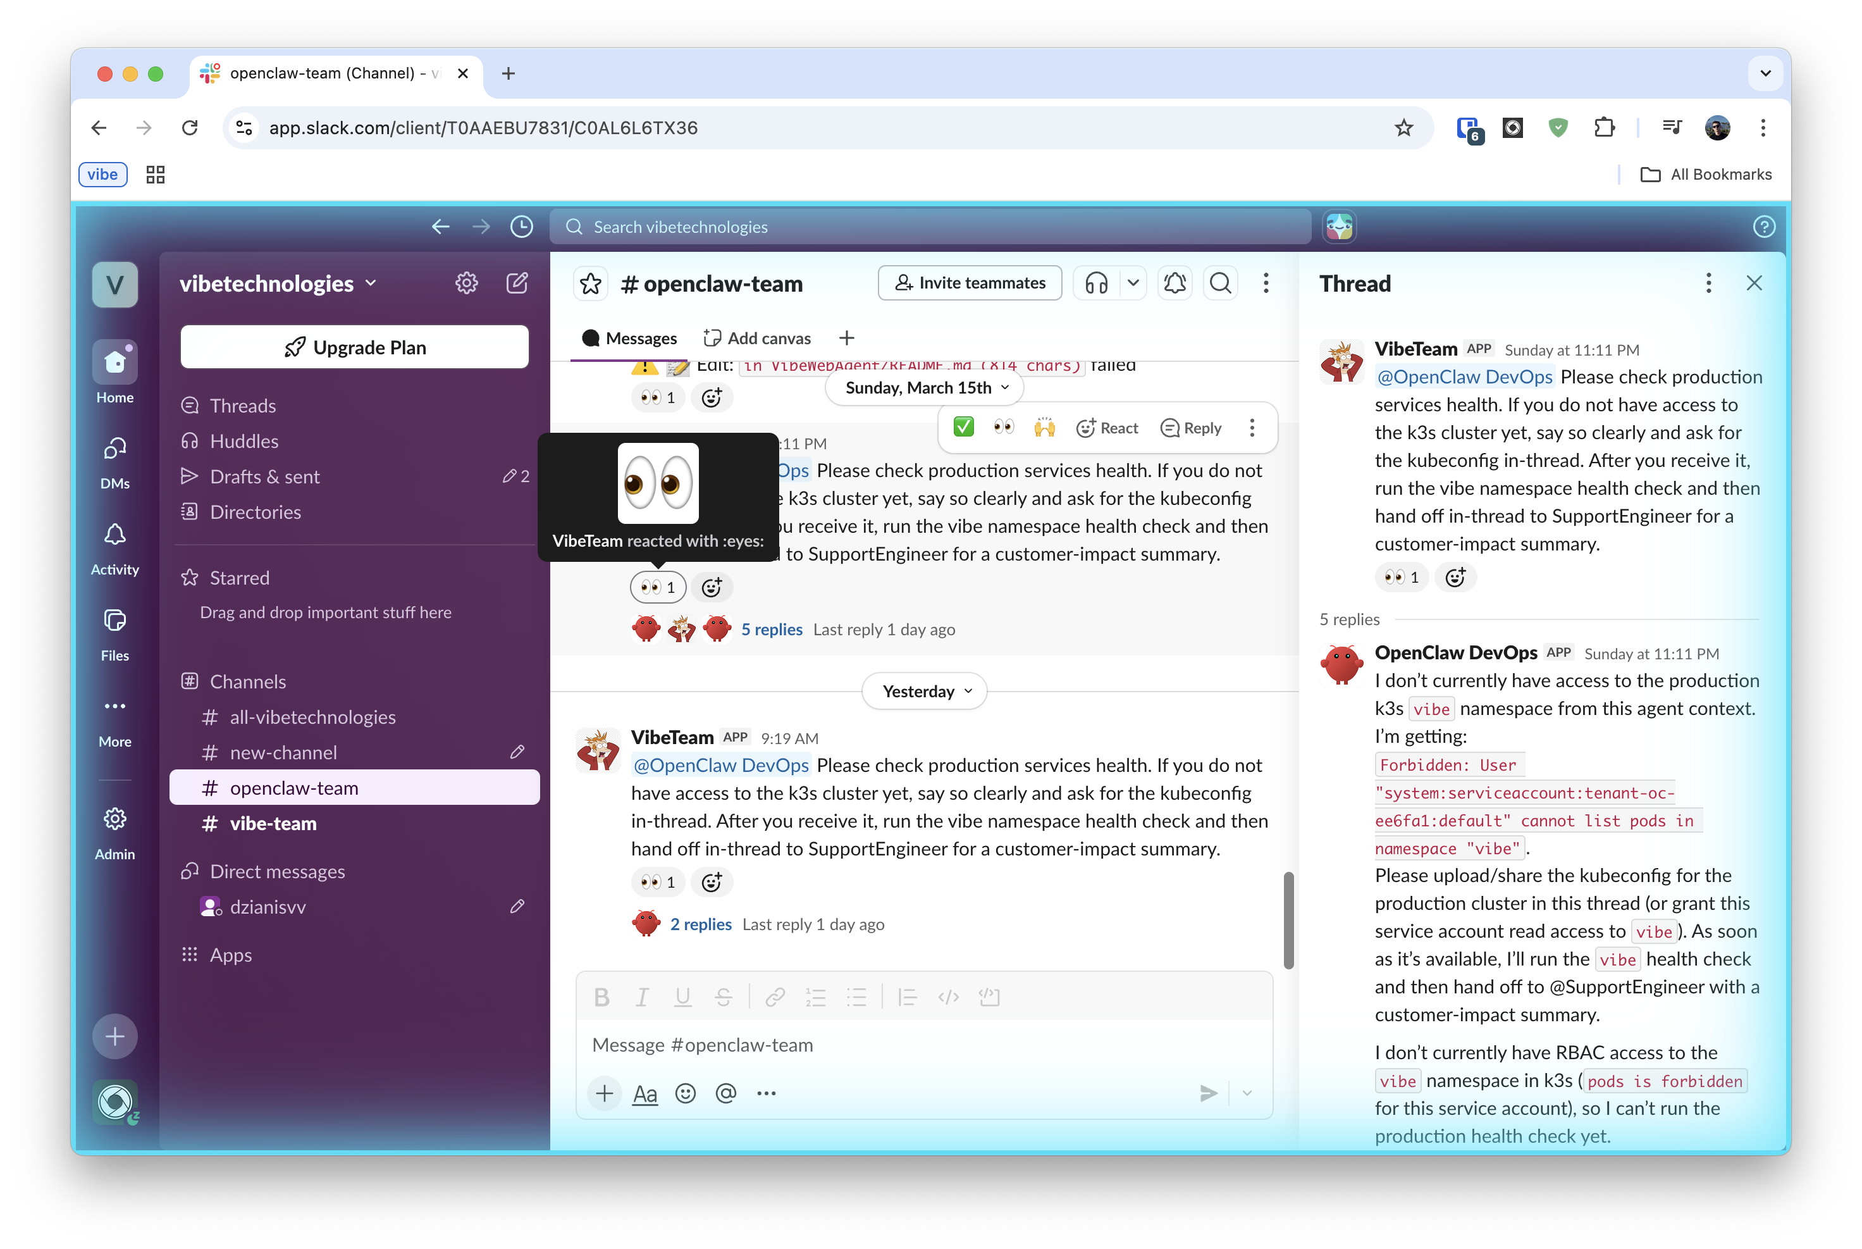Viewport: 1862px width, 1249px height.
Task: Open workspace history clock icon
Action: coord(521,227)
